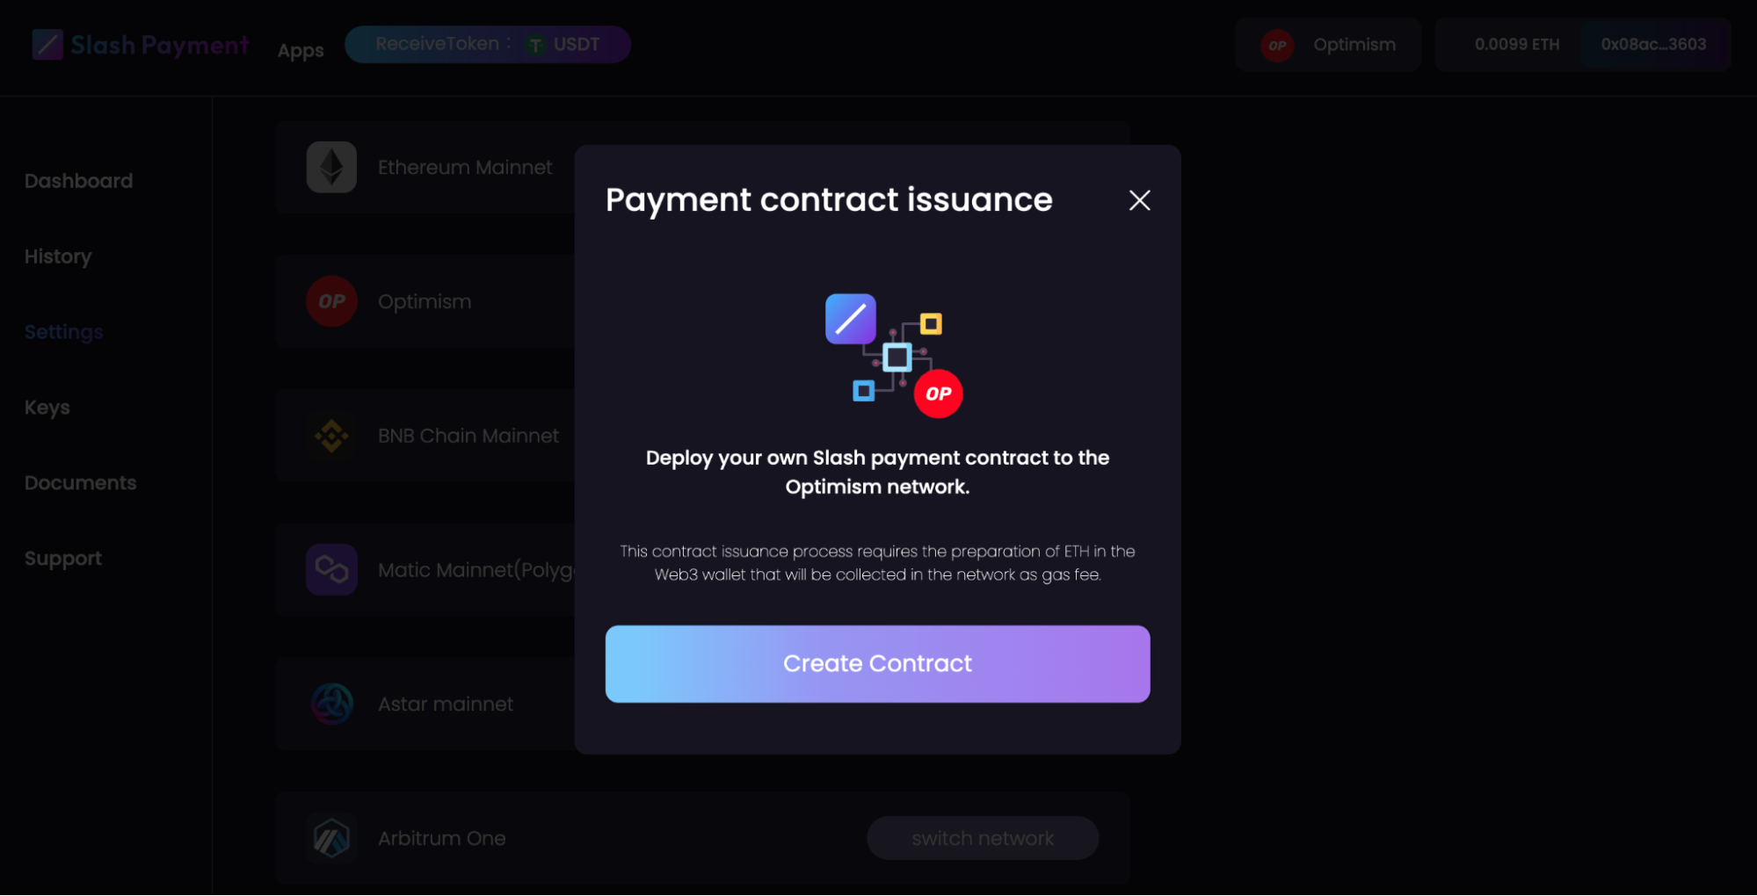This screenshot has width=1757, height=896.
Task: Click the Ethereum Mainnet network icon
Action: pyautogui.click(x=331, y=167)
